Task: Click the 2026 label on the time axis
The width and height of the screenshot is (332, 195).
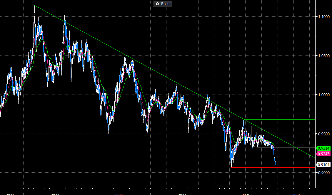Action: tap(296, 194)
